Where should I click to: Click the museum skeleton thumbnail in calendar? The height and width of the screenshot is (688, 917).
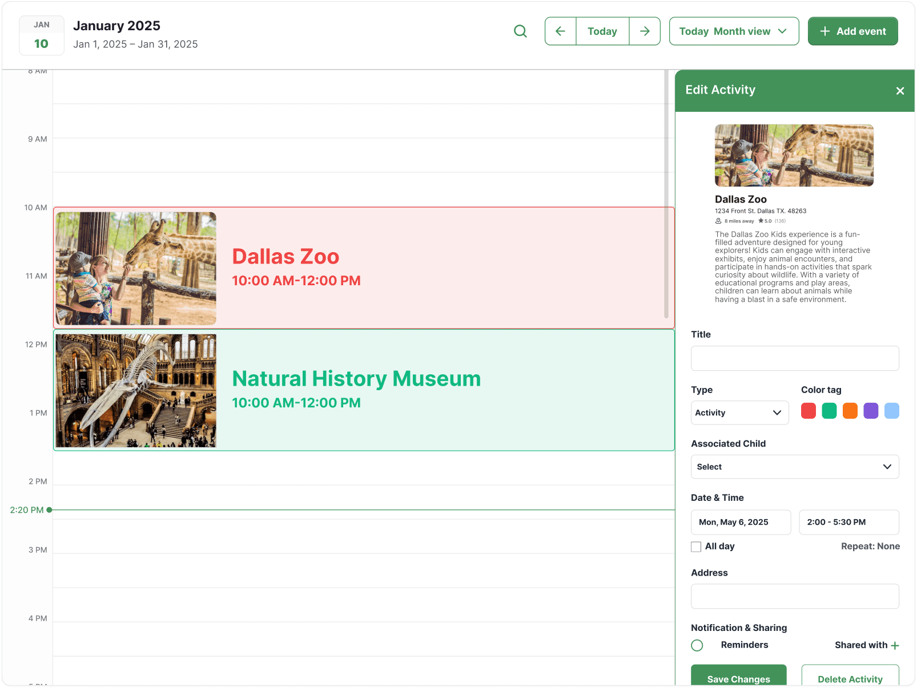pos(136,390)
